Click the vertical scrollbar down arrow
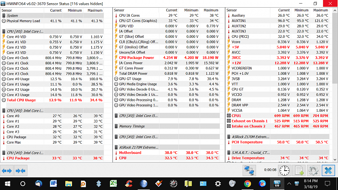 [x=335, y=160]
